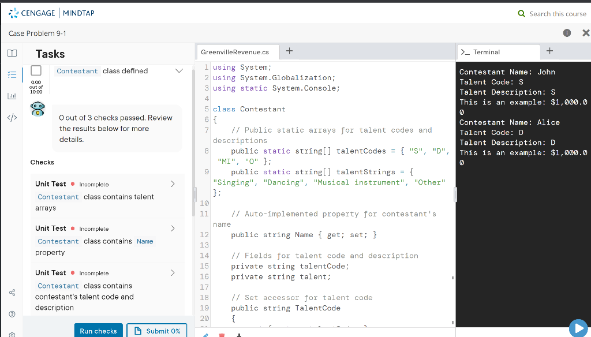Image resolution: width=591 pixels, height=337 pixels.
Task: Collapse the Contestant class defined task
Action: click(179, 71)
